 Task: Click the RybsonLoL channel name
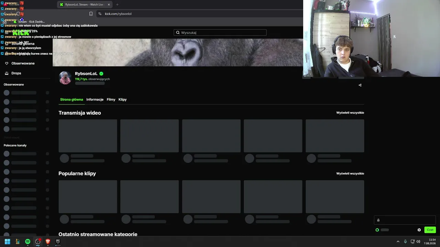pos(86,73)
